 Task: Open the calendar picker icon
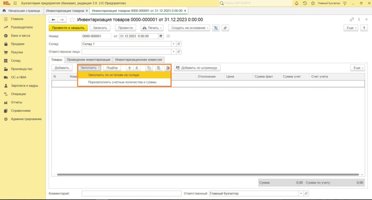tap(161, 36)
